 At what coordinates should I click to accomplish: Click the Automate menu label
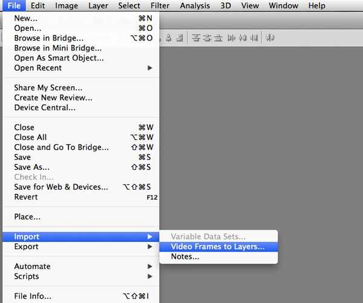32,267
